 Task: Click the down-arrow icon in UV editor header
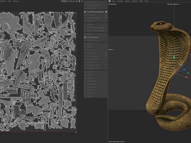tap(82, 1)
